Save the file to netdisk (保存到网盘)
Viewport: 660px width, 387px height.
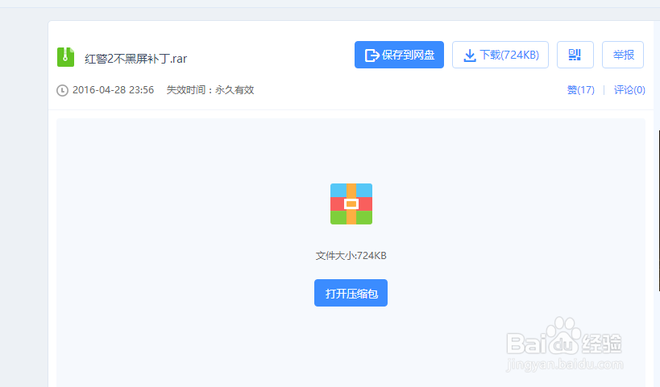point(399,55)
